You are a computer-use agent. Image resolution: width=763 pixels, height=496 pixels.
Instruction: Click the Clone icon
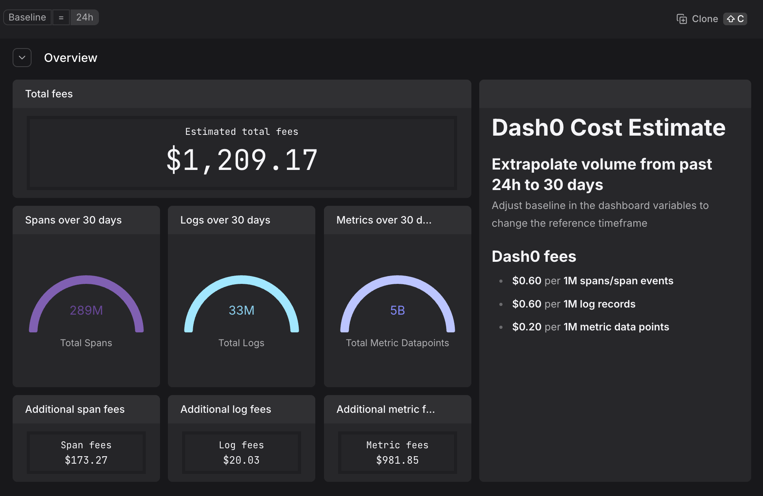pos(681,19)
